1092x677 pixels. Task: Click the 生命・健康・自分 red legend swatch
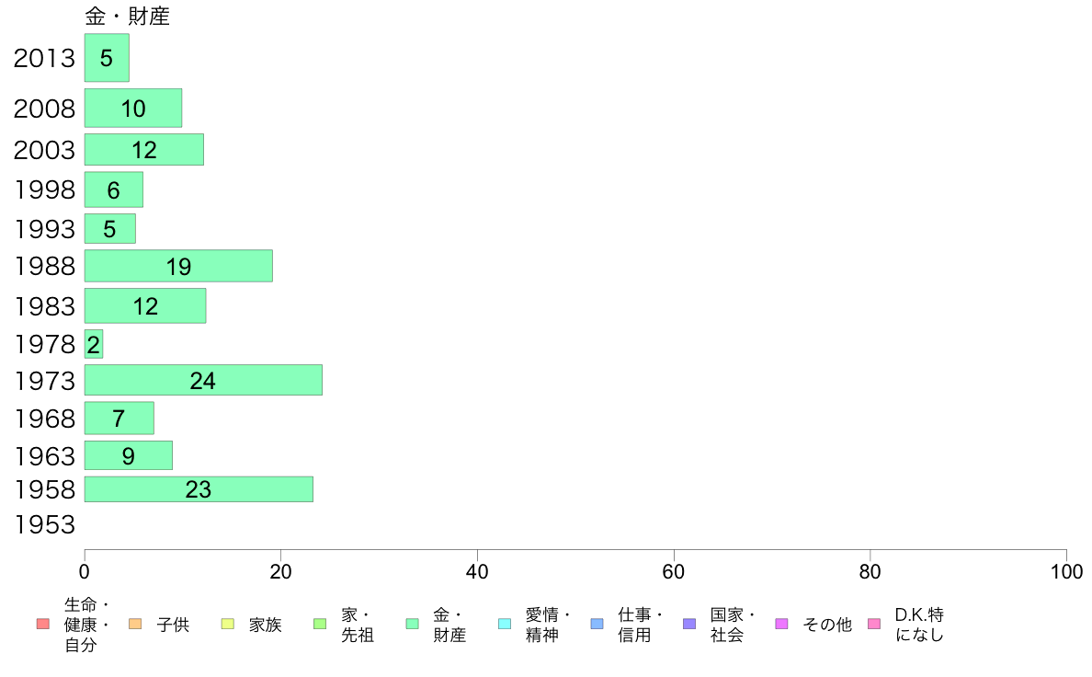[x=43, y=624]
